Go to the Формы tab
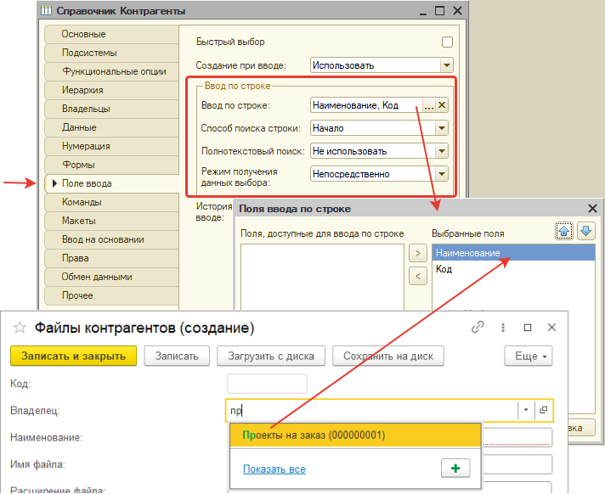Viewport: 605px width, 494px height. pyautogui.click(x=111, y=165)
